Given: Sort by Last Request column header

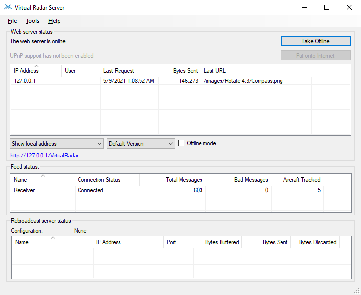Looking at the screenshot, I should 129,70.
